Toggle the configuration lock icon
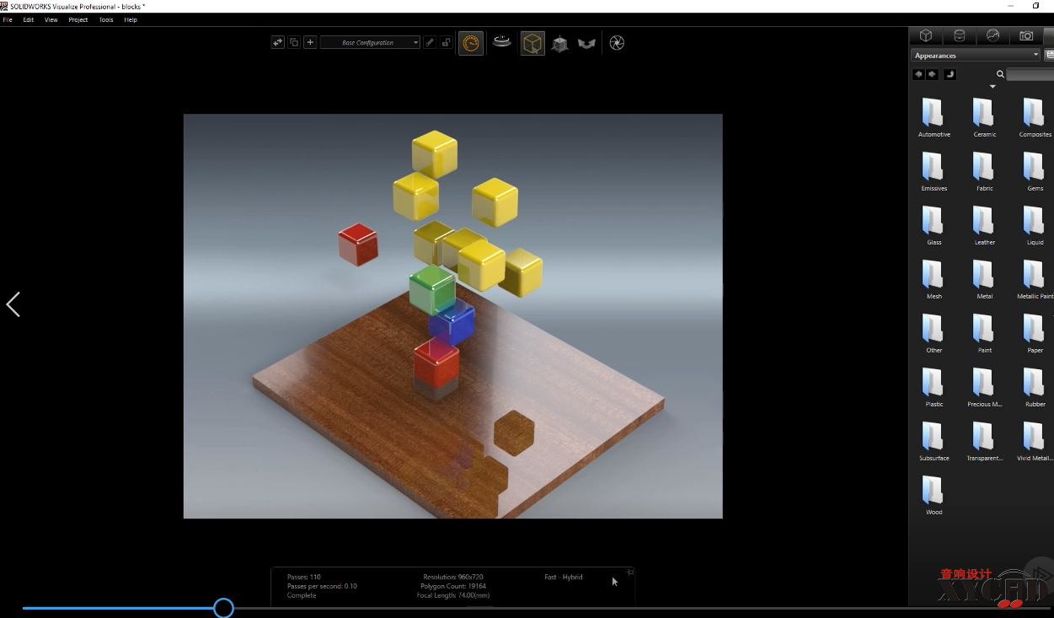 point(446,42)
